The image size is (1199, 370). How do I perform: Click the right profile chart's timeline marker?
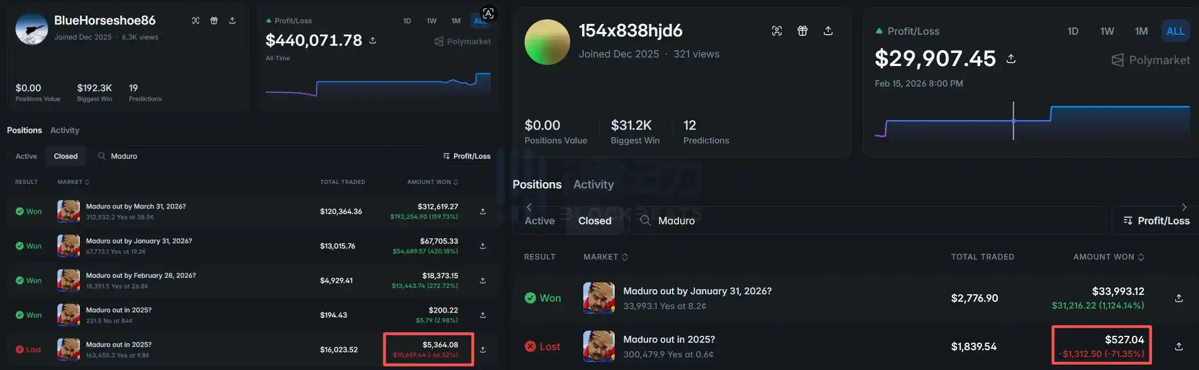coord(1013,121)
